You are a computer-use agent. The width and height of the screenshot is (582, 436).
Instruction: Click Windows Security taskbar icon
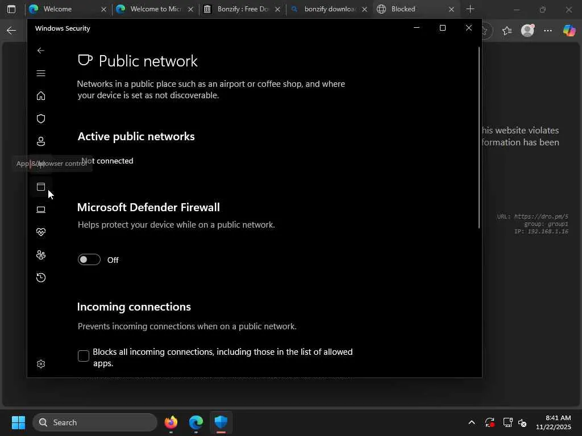221,422
